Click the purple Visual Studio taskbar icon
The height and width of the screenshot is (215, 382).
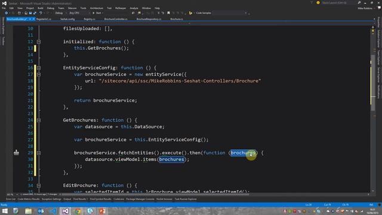pos(65,211)
